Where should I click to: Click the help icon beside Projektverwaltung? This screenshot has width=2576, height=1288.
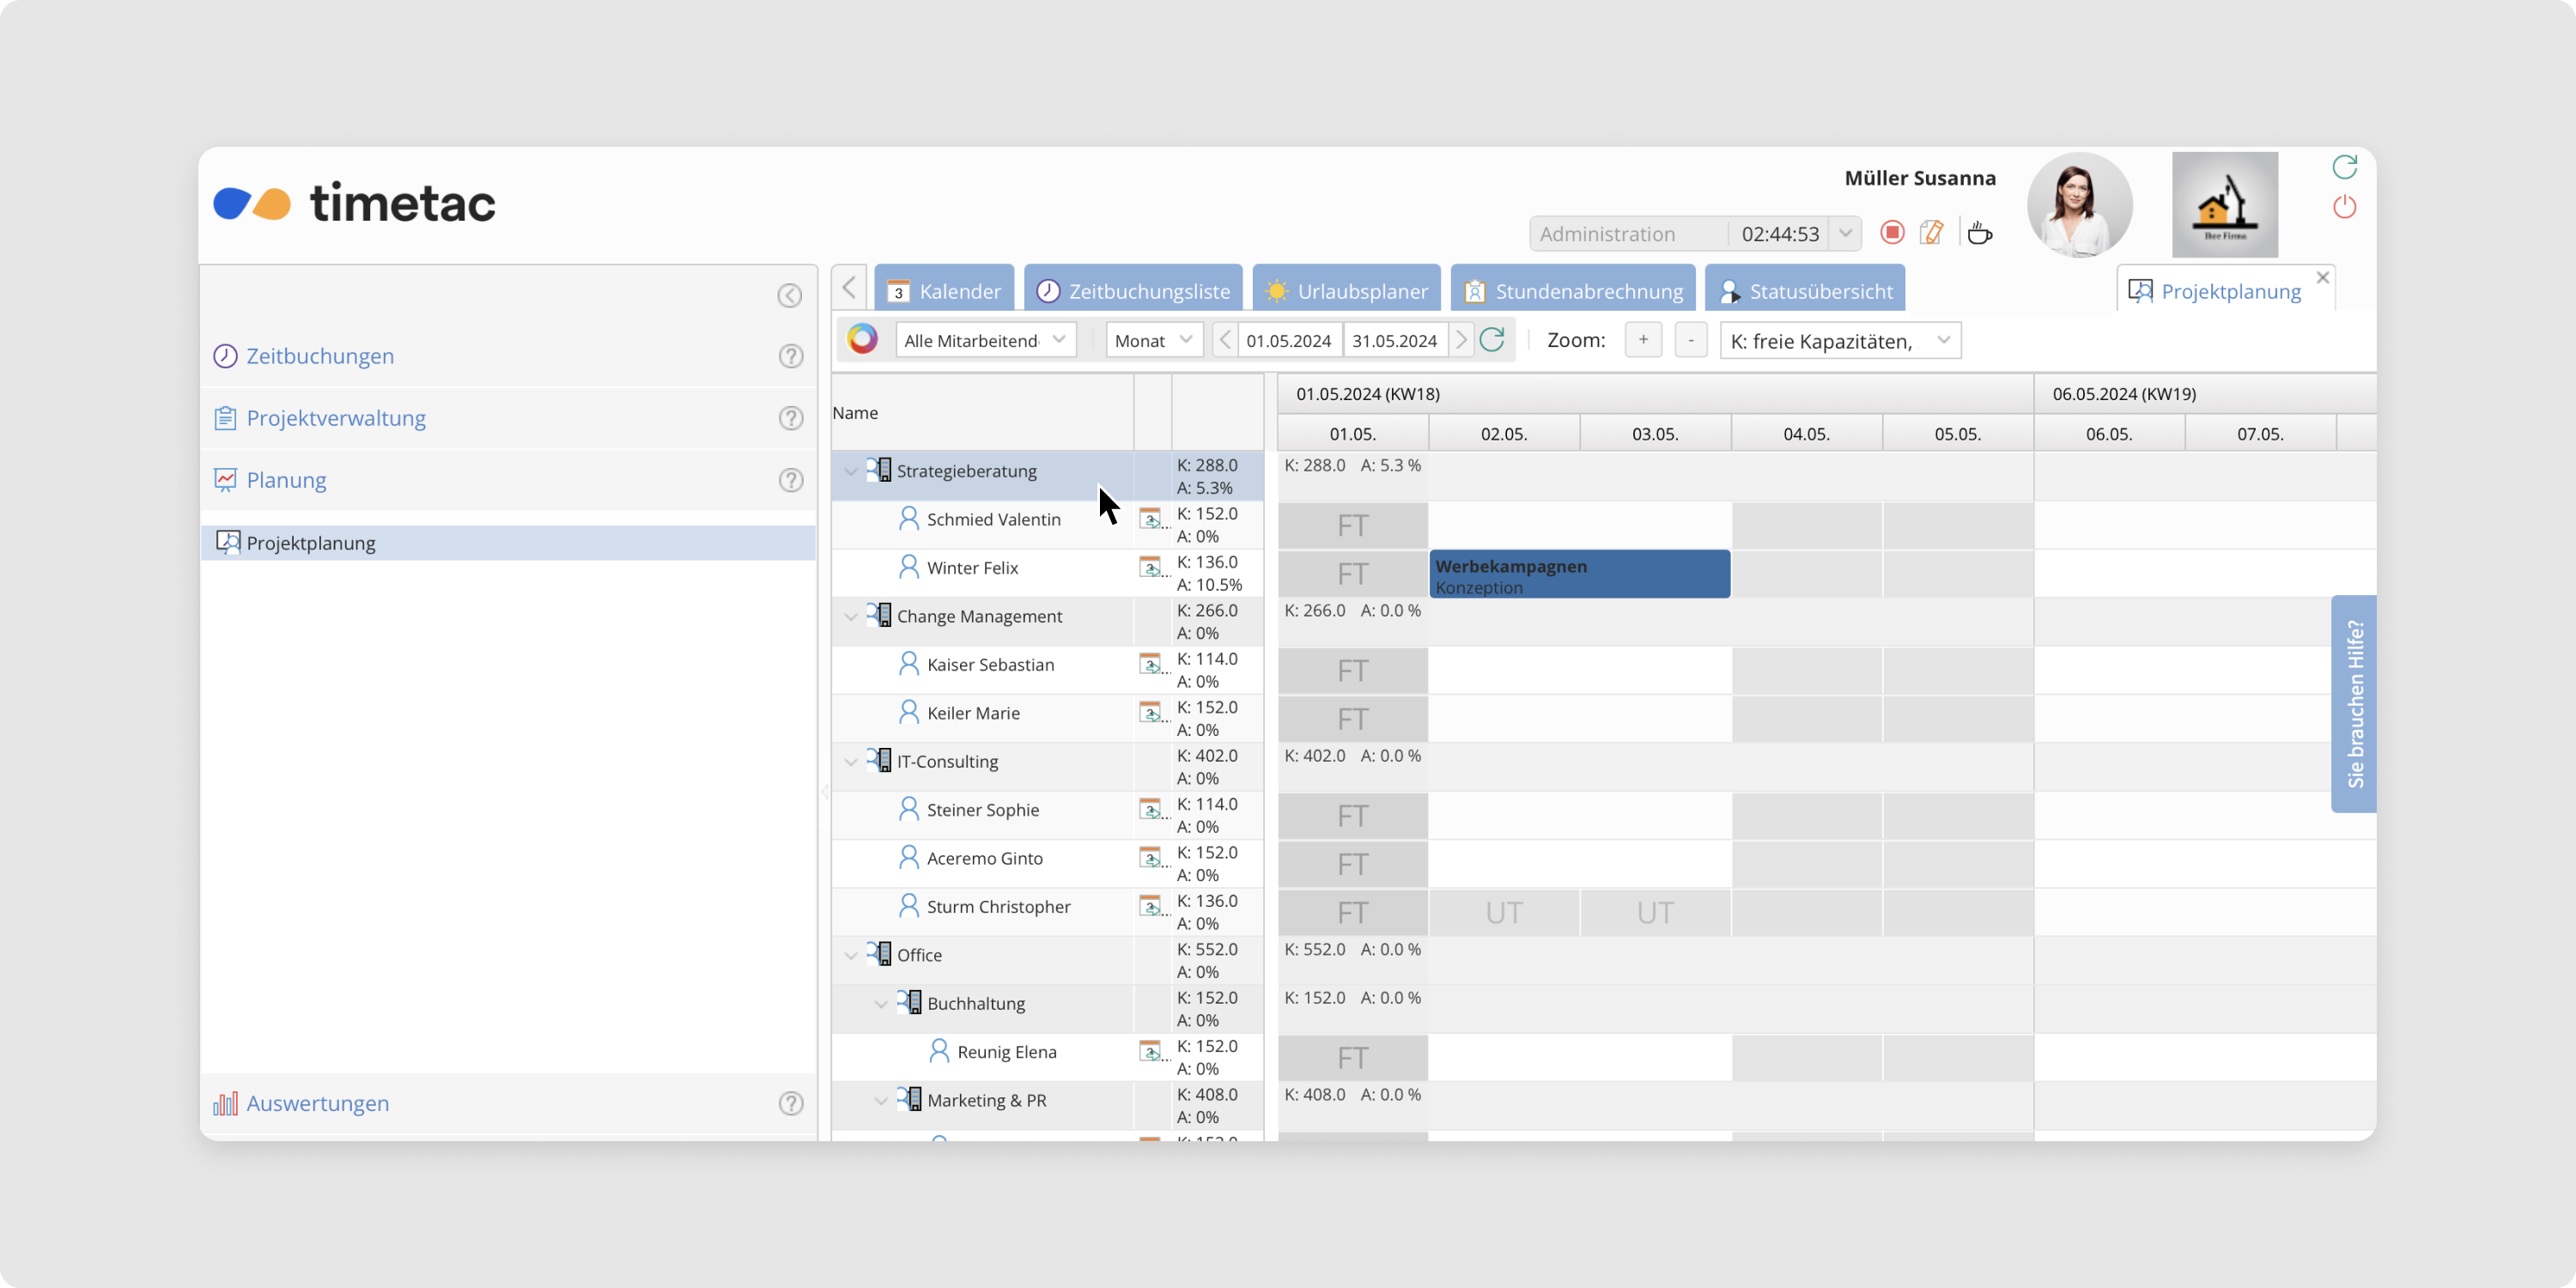tap(790, 418)
